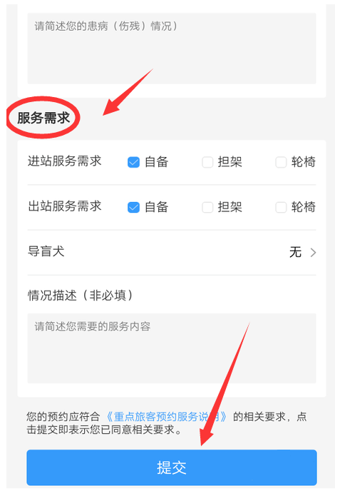Screen dimensions: 340x489
Task: Click the 情况描述（非必填） label
Action: (x=81, y=296)
